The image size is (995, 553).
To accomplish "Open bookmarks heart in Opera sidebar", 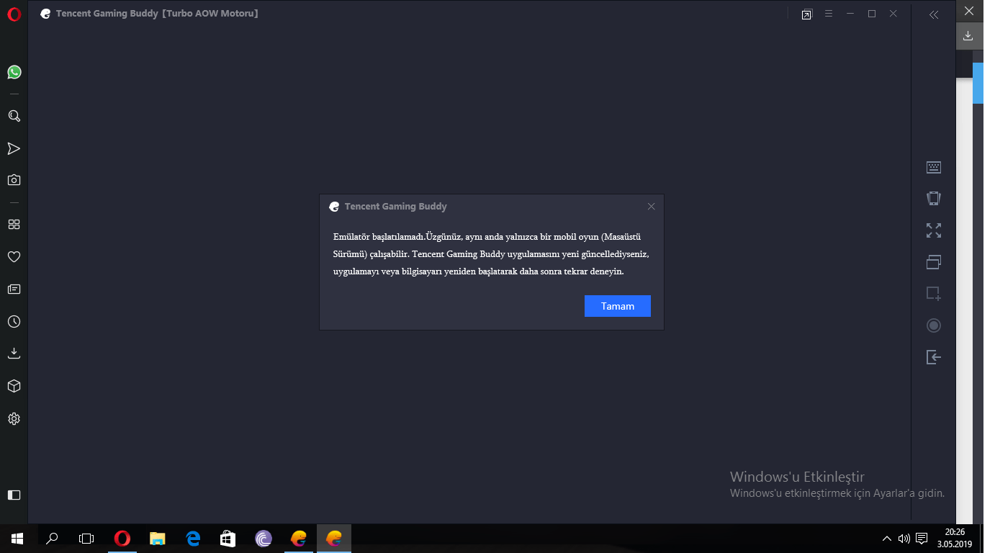I will pyautogui.click(x=14, y=256).
